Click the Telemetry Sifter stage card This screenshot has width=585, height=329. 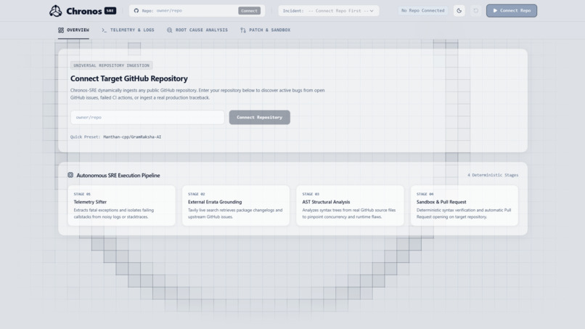point(121,206)
